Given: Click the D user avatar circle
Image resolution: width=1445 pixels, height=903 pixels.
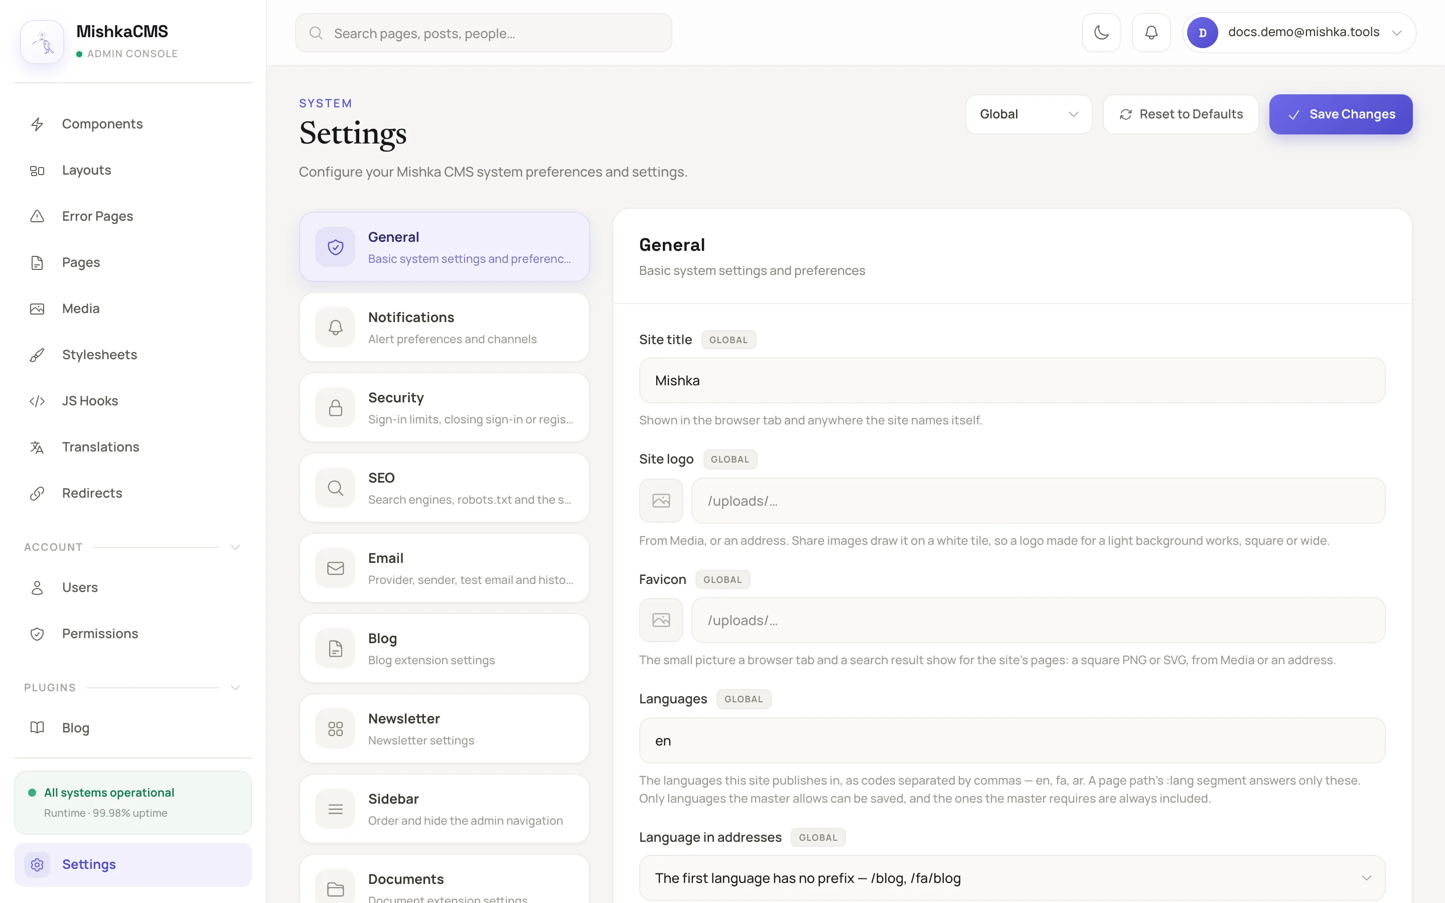Looking at the screenshot, I should 1202,32.
